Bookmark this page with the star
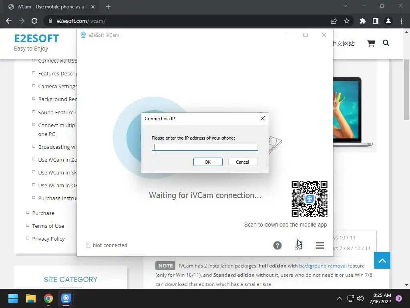Viewport: 410px width, 308px height. [347, 21]
